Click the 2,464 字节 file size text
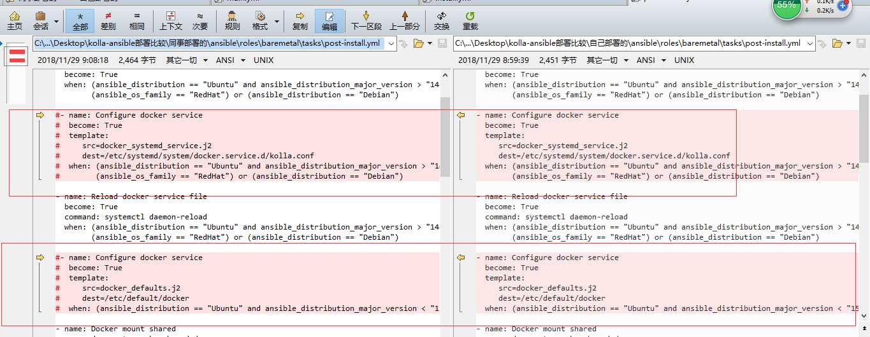Image resolution: width=870 pixels, height=337 pixels. point(137,60)
